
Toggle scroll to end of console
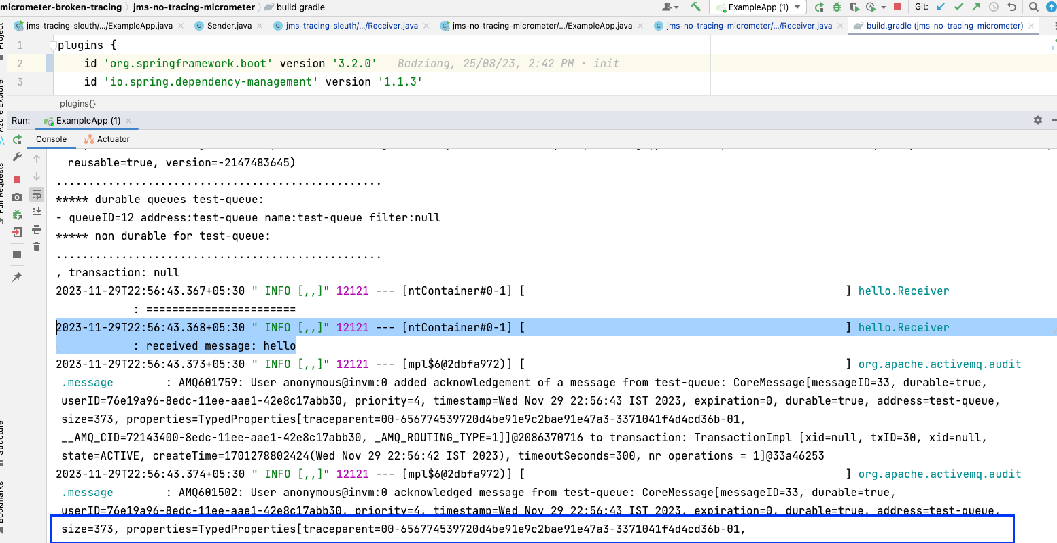[37, 212]
